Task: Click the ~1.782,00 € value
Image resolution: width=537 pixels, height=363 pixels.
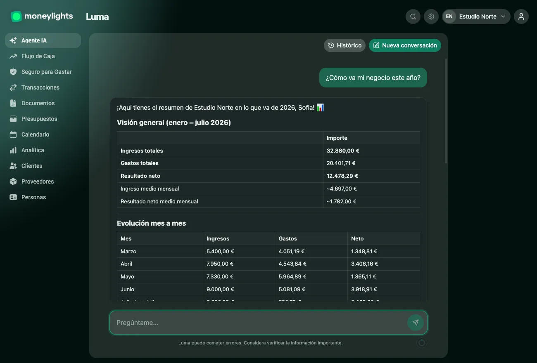Action: coord(342,201)
